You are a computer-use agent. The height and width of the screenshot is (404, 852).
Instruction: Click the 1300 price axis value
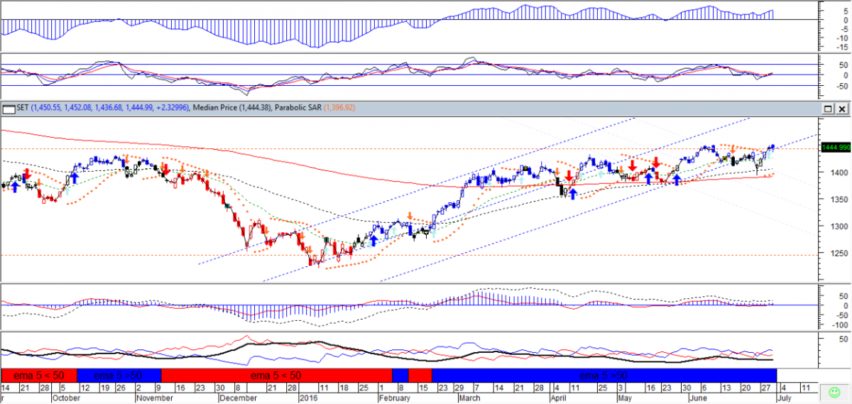click(841, 226)
